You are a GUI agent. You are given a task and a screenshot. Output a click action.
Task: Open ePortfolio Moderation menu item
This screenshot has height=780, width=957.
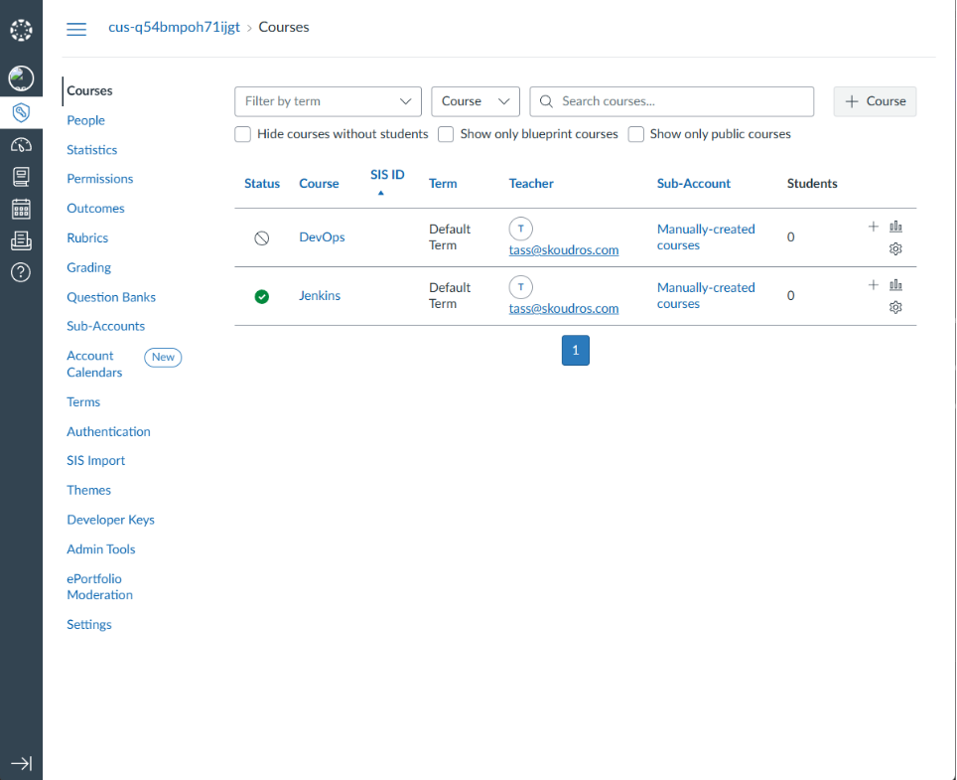pos(99,587)
